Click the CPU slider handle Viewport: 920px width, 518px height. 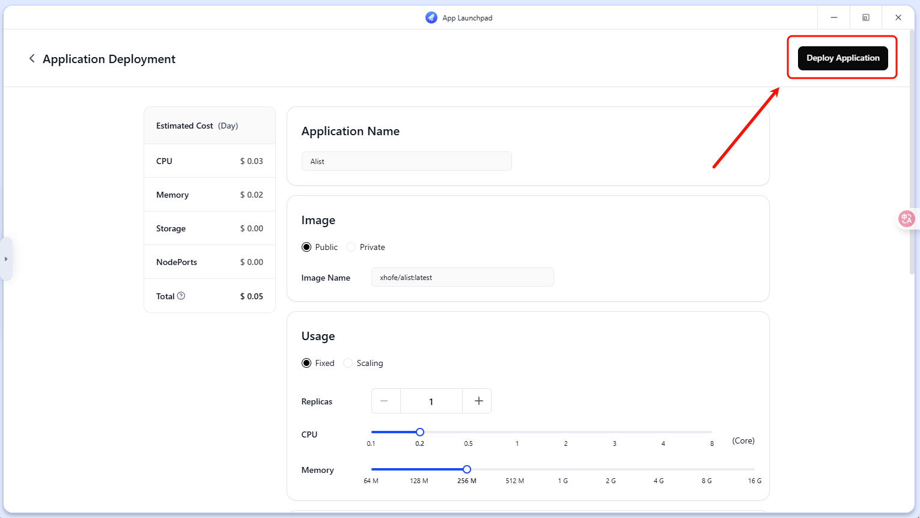point(420,432)
